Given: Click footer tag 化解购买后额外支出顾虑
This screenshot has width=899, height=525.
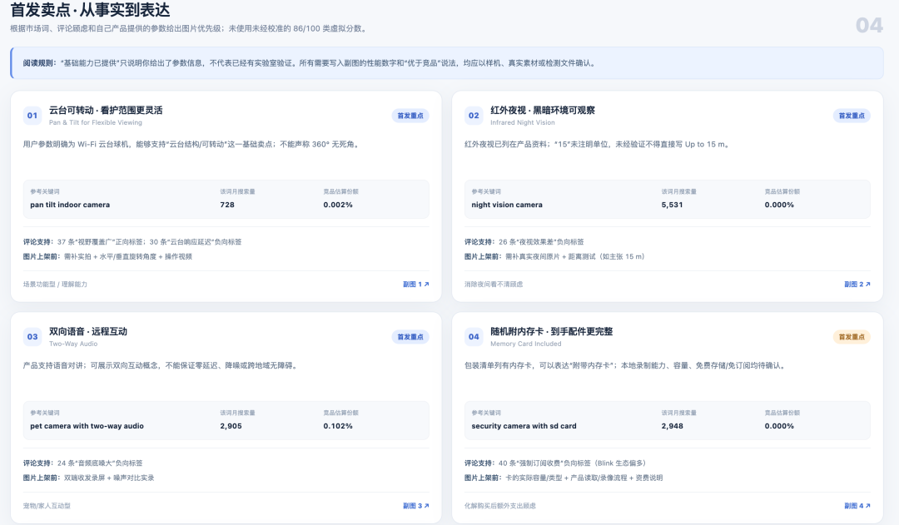Looking at the screenshot, I should (500, 506).
